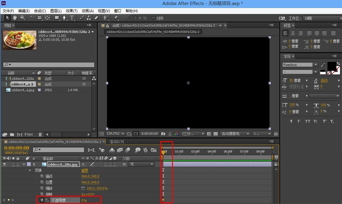
Task: Select cddecc4...a.jpg in the project list
Action: point(22,90)
